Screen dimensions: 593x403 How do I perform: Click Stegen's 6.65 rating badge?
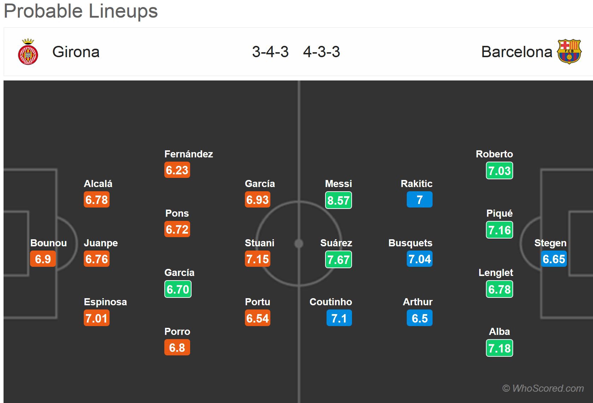[554, 259]
